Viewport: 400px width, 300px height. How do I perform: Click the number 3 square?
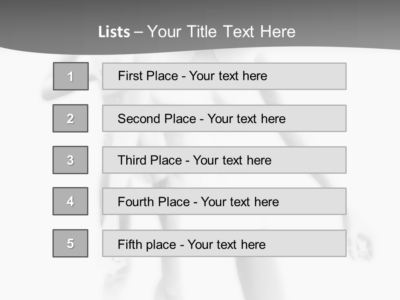click(x=70, y=160)
